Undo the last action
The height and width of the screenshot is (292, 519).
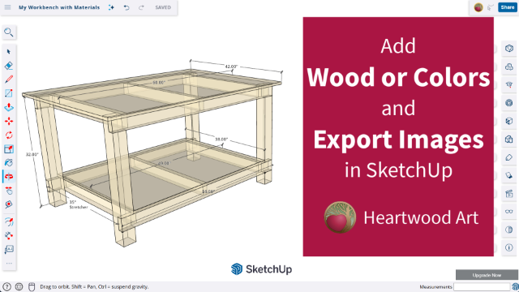click(x=127, y=7)
